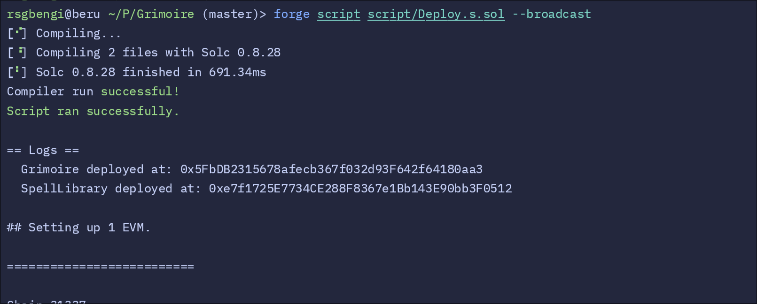Click the "Script ran successfully." line
The height and width of the screenshot is (304, 757).
click(x=93, y=111)
